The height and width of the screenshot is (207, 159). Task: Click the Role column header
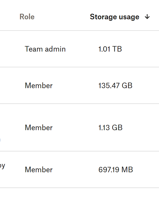pos(27,17)
